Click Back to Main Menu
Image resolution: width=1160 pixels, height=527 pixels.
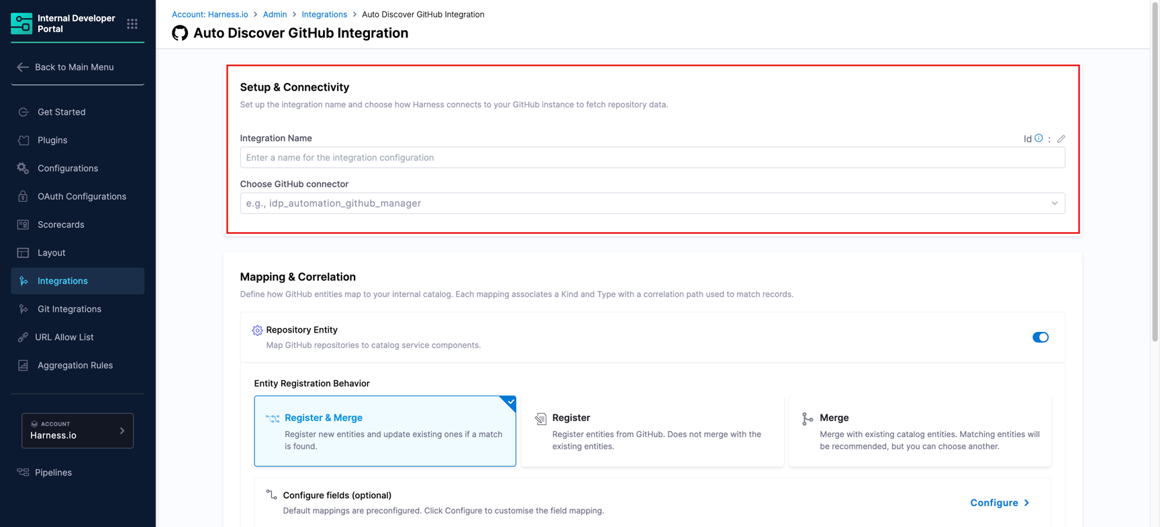[74, 67]
